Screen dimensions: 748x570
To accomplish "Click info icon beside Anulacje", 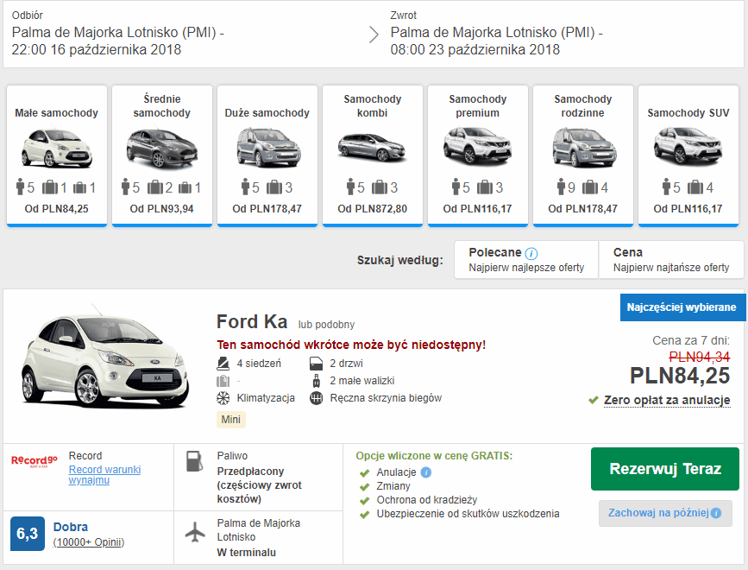I will point(426,472).
